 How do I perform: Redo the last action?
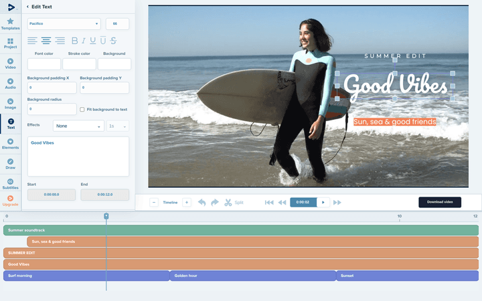[x=215, y=203]
